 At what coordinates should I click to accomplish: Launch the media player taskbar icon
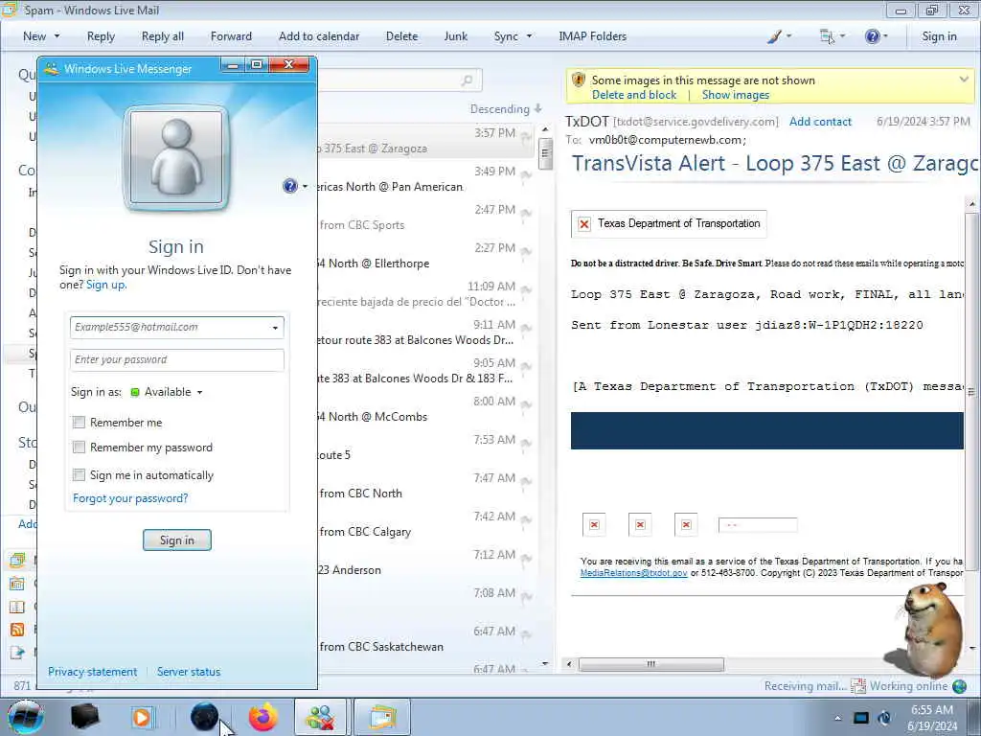click(142, 717)
